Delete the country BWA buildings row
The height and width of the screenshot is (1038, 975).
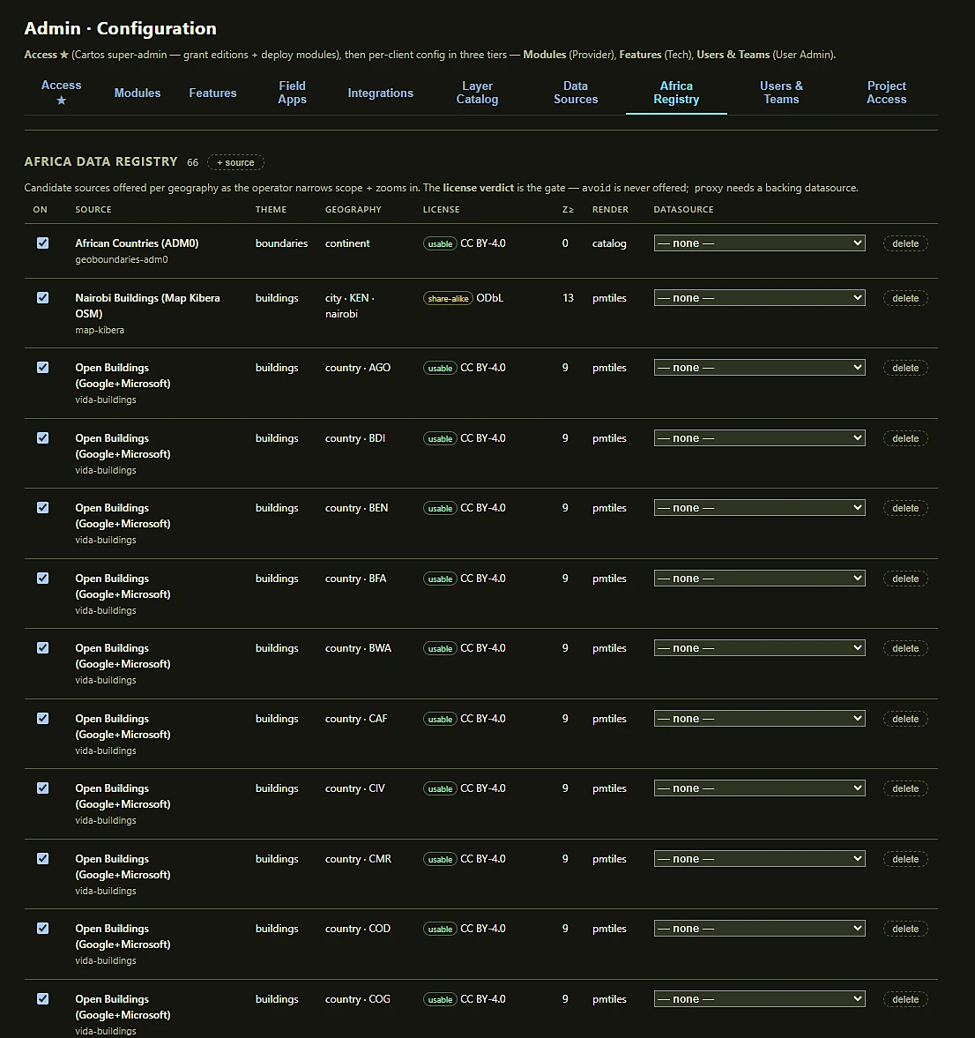point(904,649)
